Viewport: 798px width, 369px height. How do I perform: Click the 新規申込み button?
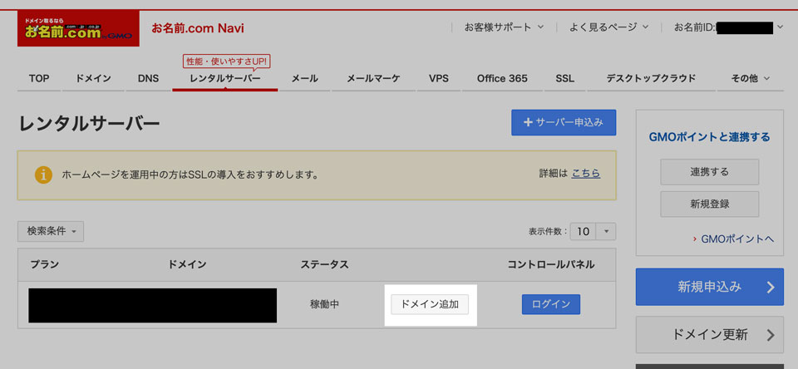[x=709, y=287]
